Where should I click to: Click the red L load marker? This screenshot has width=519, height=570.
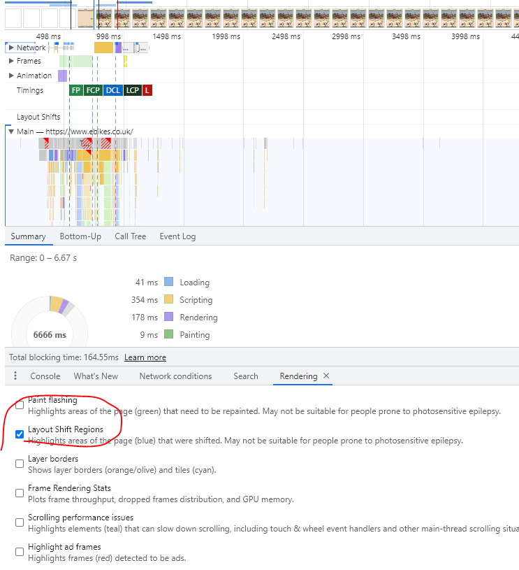click(x=147, y=90)
